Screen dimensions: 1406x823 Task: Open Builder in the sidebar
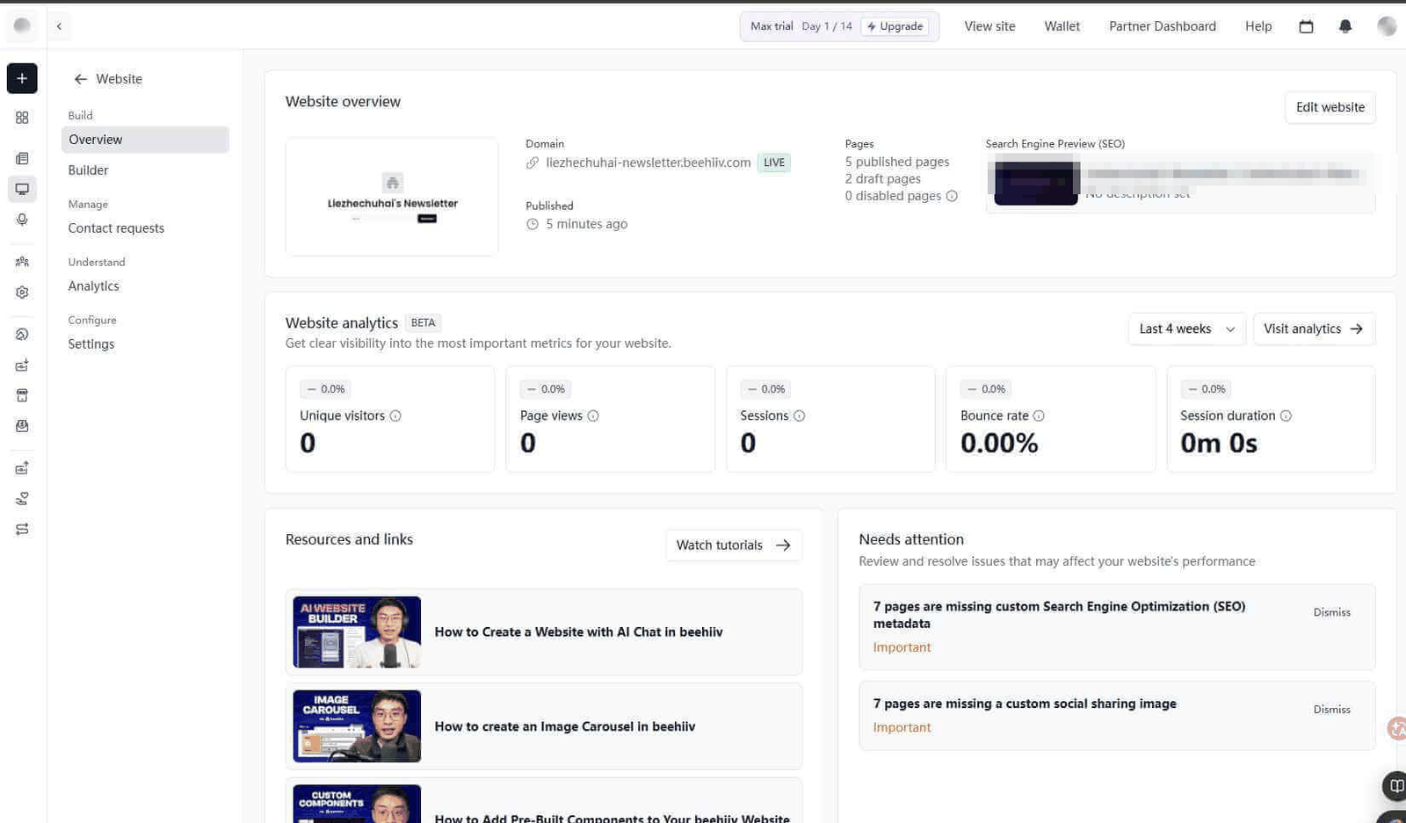(x=89, y=170)
